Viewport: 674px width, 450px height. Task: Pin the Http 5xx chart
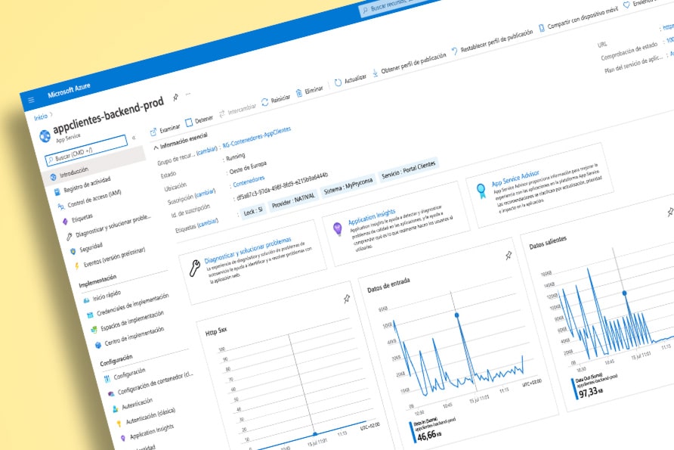[347, 299]
